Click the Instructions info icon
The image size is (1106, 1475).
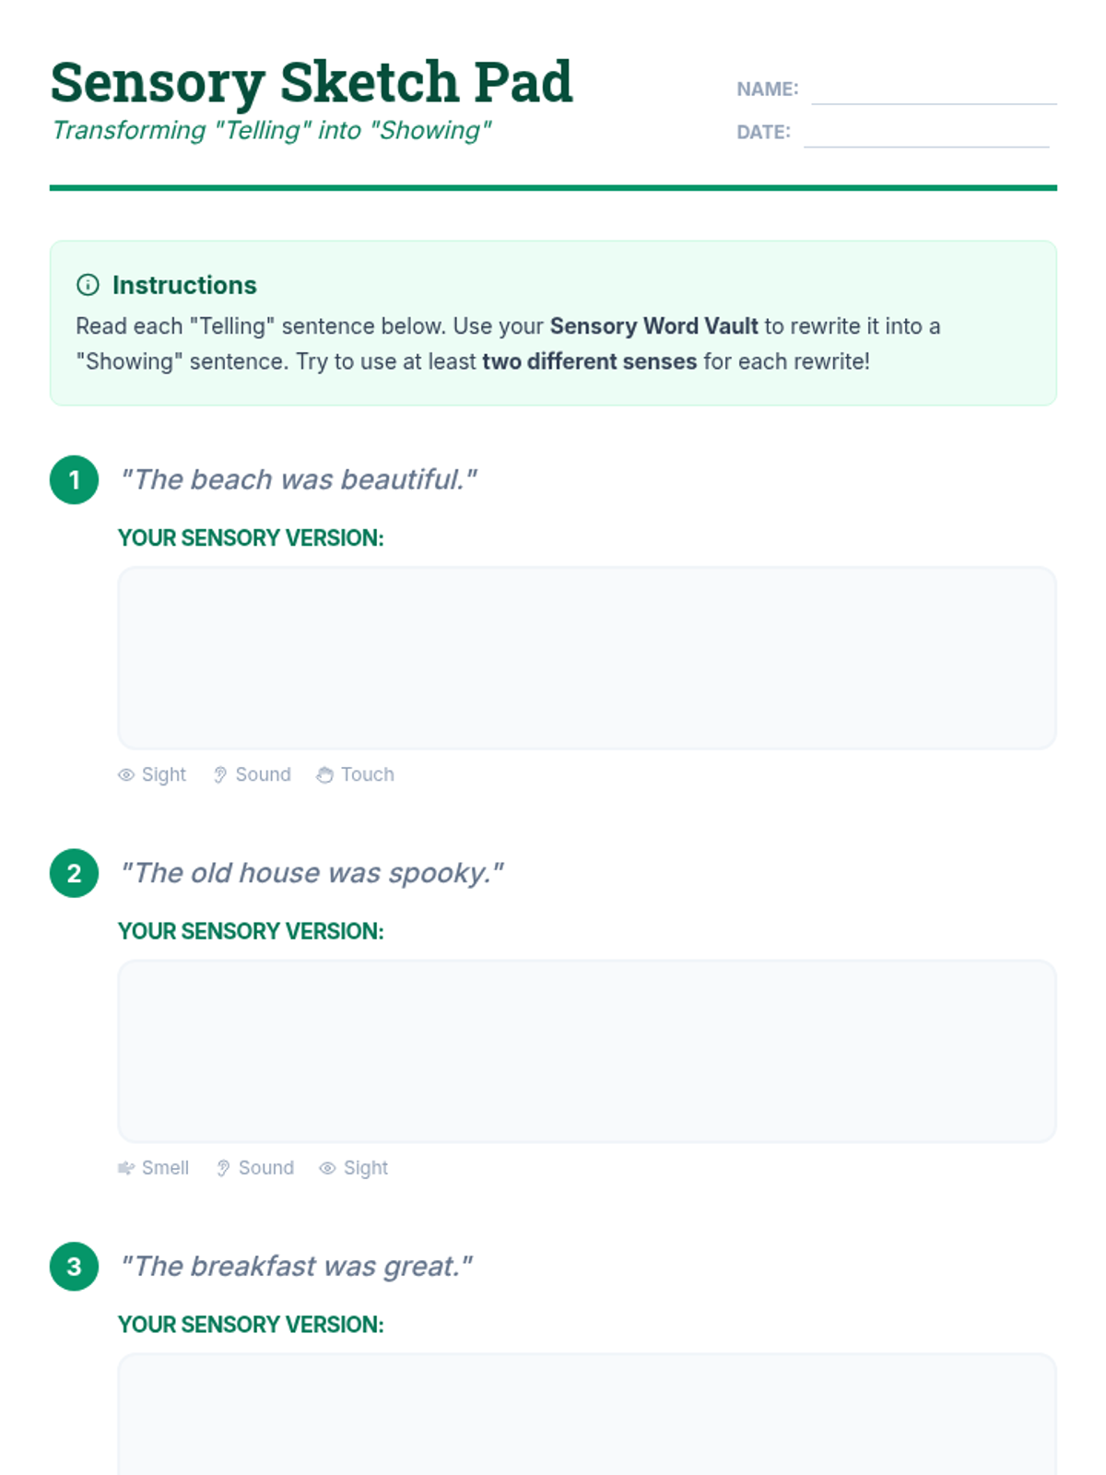88,285
